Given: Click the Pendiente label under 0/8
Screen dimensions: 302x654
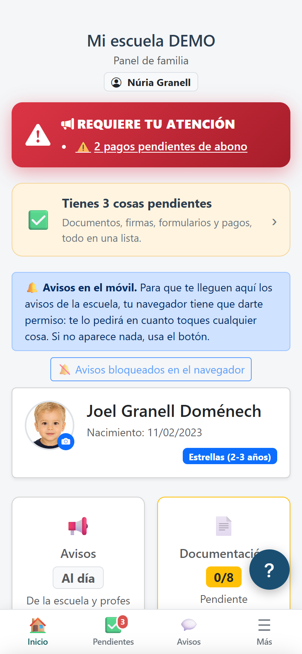Looking at the screenshot, I should (x=224, y=599).
